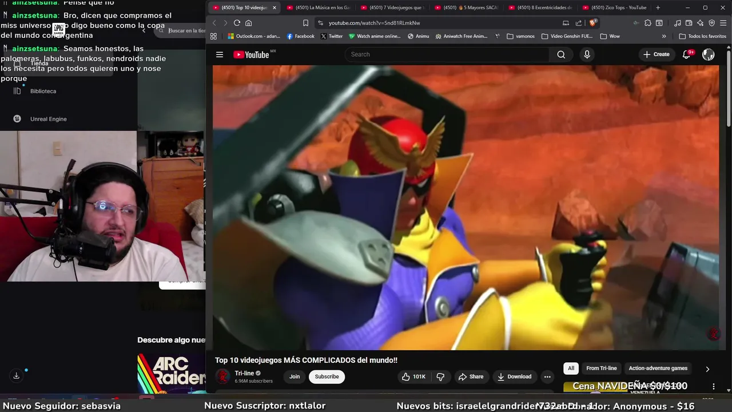
Task: Open ARC Raiders thumbnail in launcher
Action: (x=172, y=373)
